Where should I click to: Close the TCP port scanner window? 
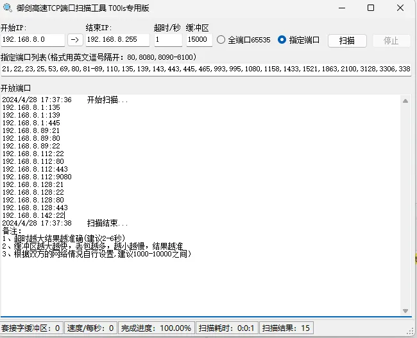(400, 8)
